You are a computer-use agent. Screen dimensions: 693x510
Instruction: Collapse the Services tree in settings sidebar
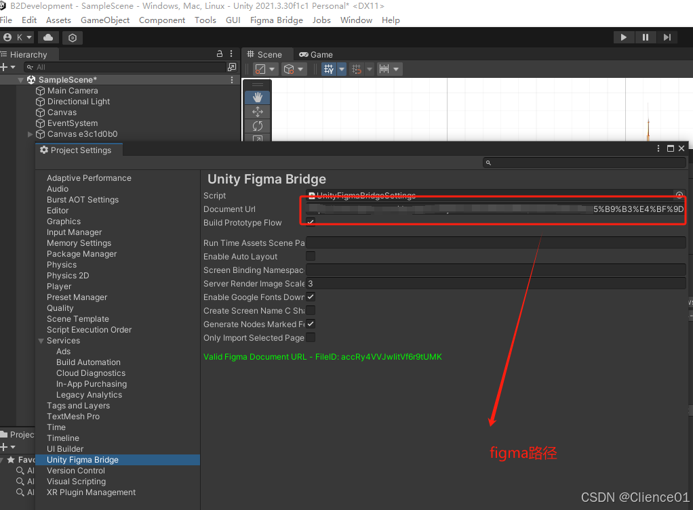[x=41, y=340]
